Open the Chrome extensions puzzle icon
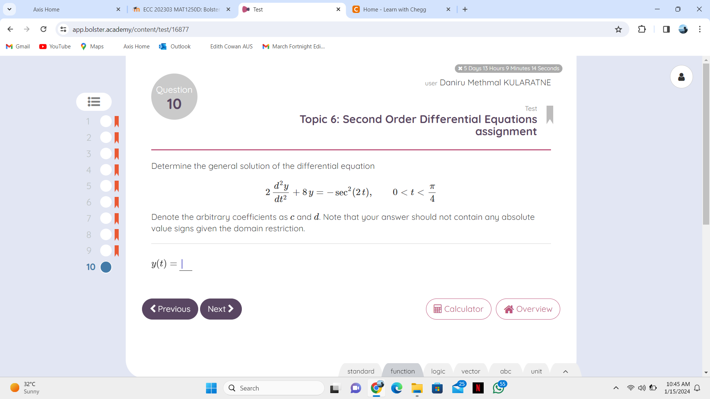 coord(642,29)
